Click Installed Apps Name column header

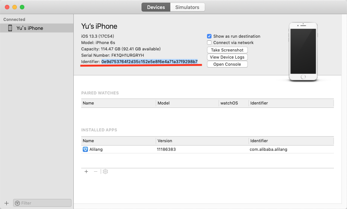tap(118, 141)
